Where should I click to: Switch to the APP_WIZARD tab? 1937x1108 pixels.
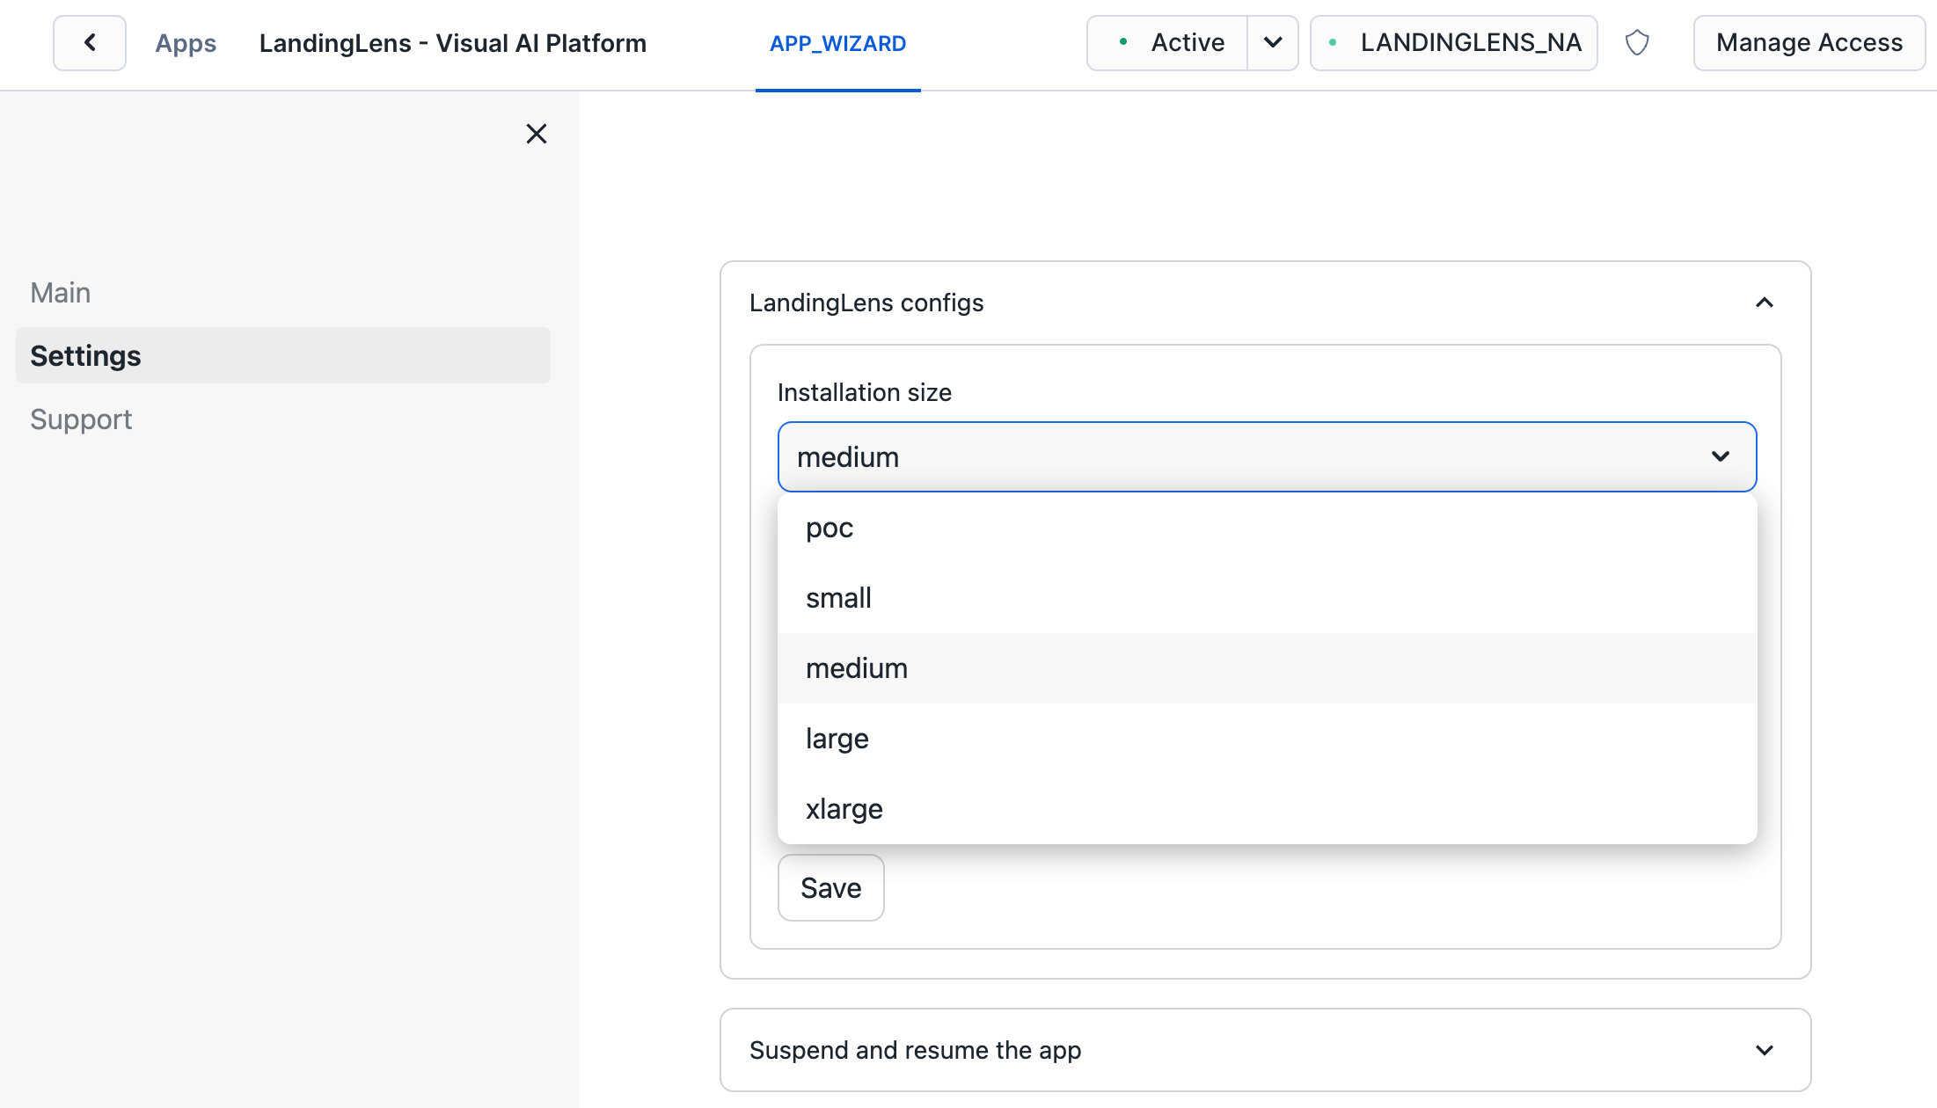pyautogui.click(x=837, y=44)
